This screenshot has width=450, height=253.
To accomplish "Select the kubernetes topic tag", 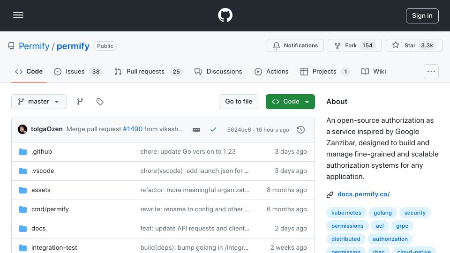I will (346, 213).
